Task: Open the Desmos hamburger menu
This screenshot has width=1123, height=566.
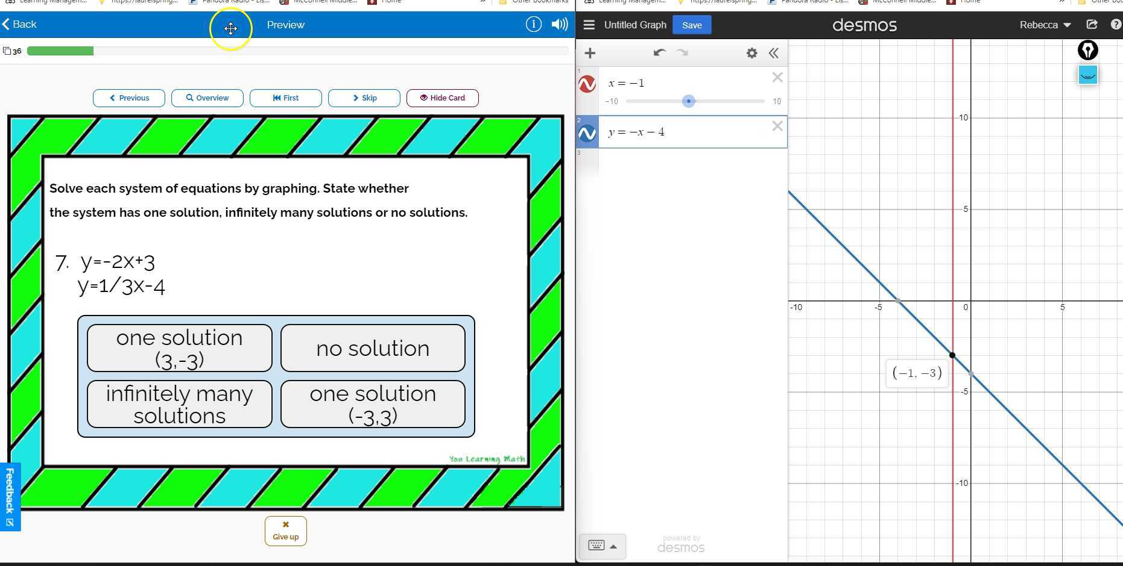Action: (589, 25)
